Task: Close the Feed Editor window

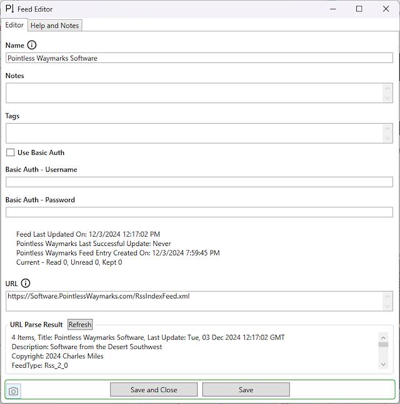Action: point(386,9)
